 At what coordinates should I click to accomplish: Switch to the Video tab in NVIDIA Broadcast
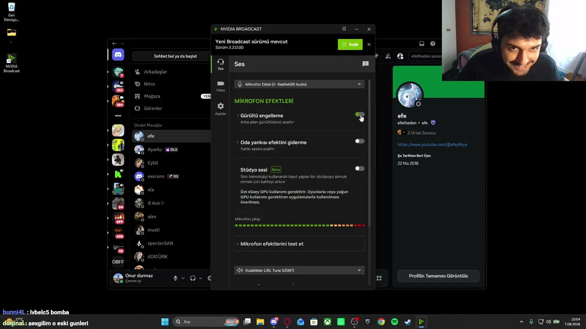tap(221, 86)
